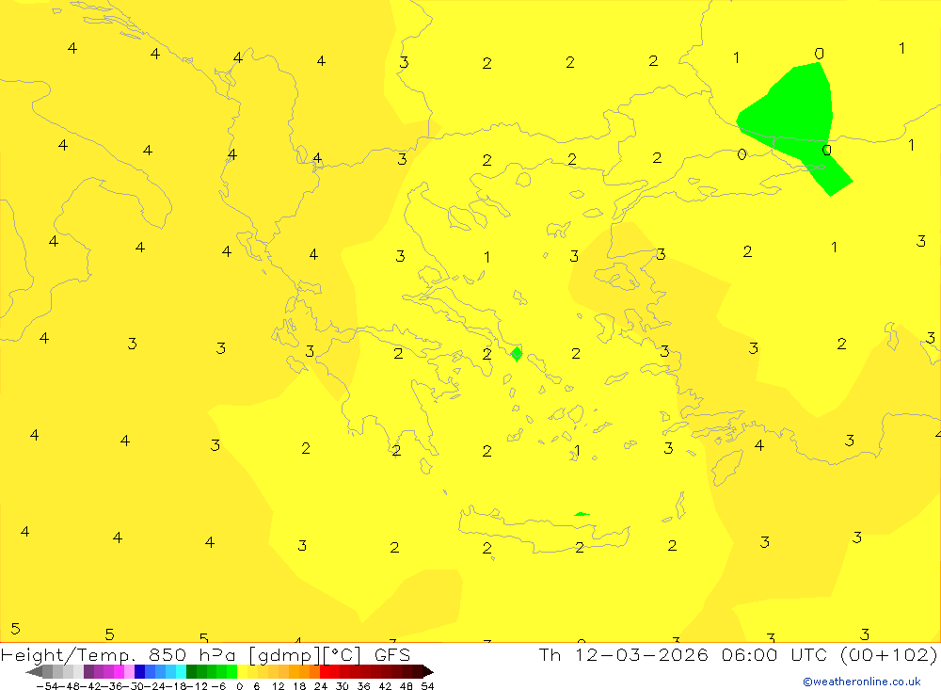Click the tiny green patch on Crete
This screenshot has width=941, height=690.
coord(581,514)
